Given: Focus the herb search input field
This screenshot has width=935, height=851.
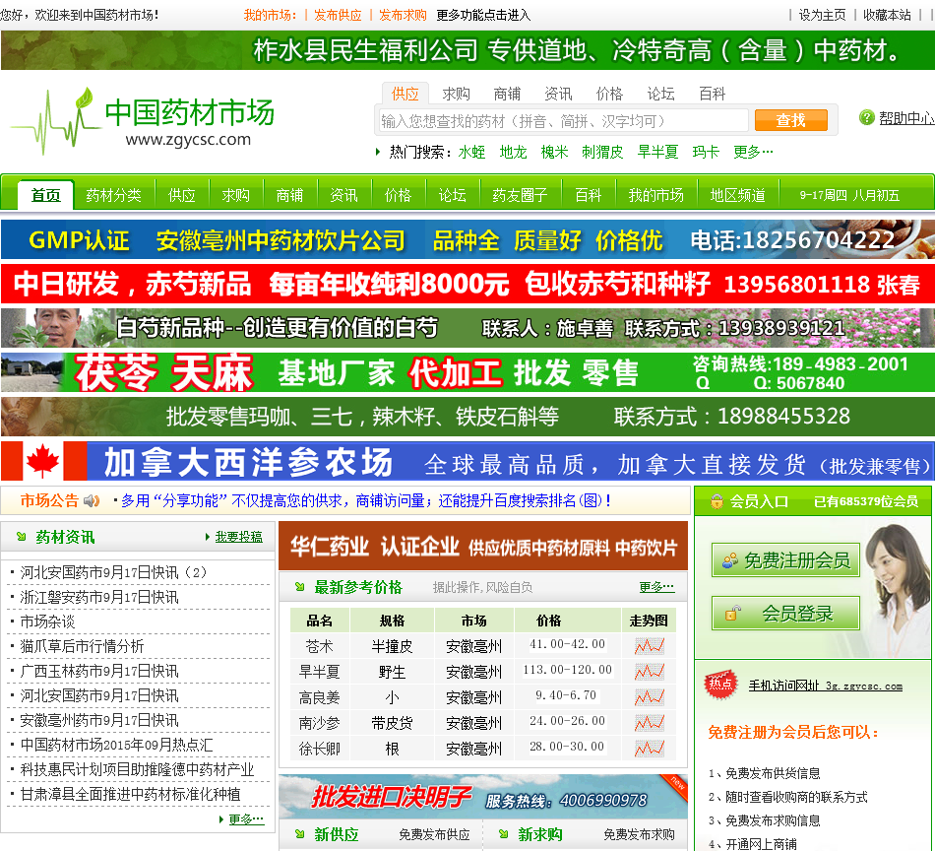Looking at the screenshot, I should coord(563,121).
